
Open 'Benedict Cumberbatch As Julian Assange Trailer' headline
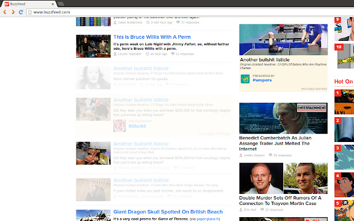tap(275, 144)
